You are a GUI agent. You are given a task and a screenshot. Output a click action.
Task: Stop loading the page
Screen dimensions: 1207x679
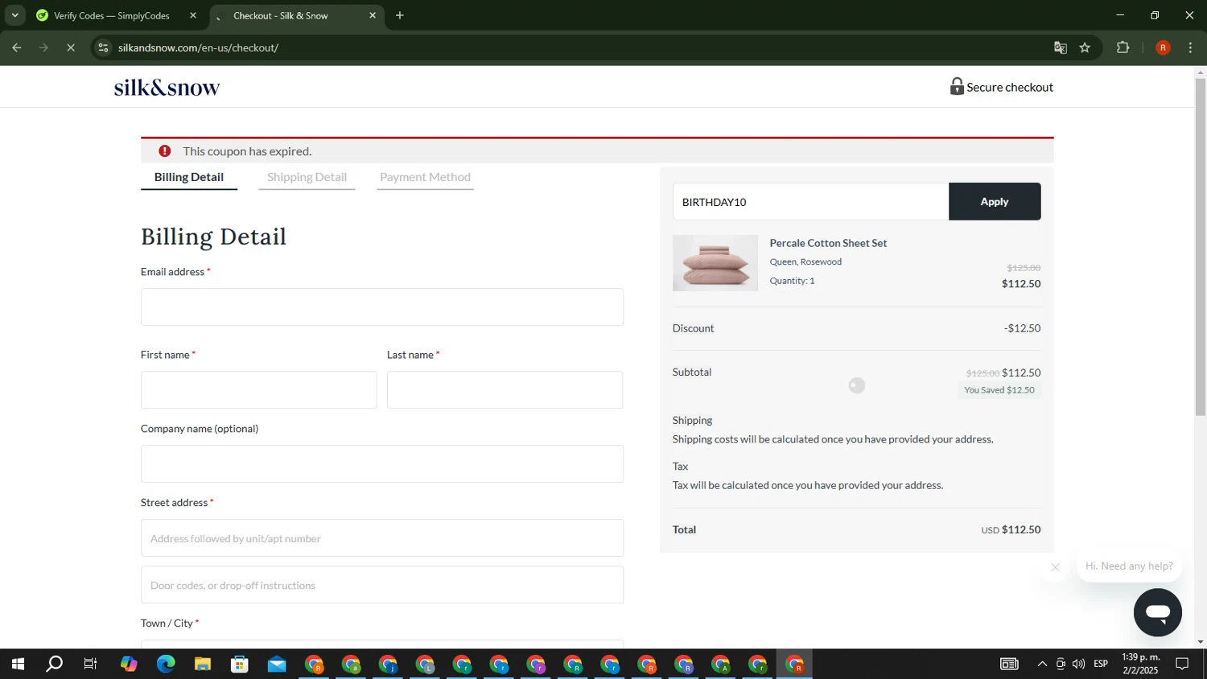point(71,47)
